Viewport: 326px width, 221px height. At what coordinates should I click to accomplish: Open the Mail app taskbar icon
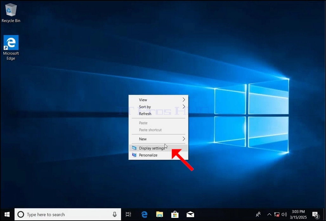[x=190, y=214]
